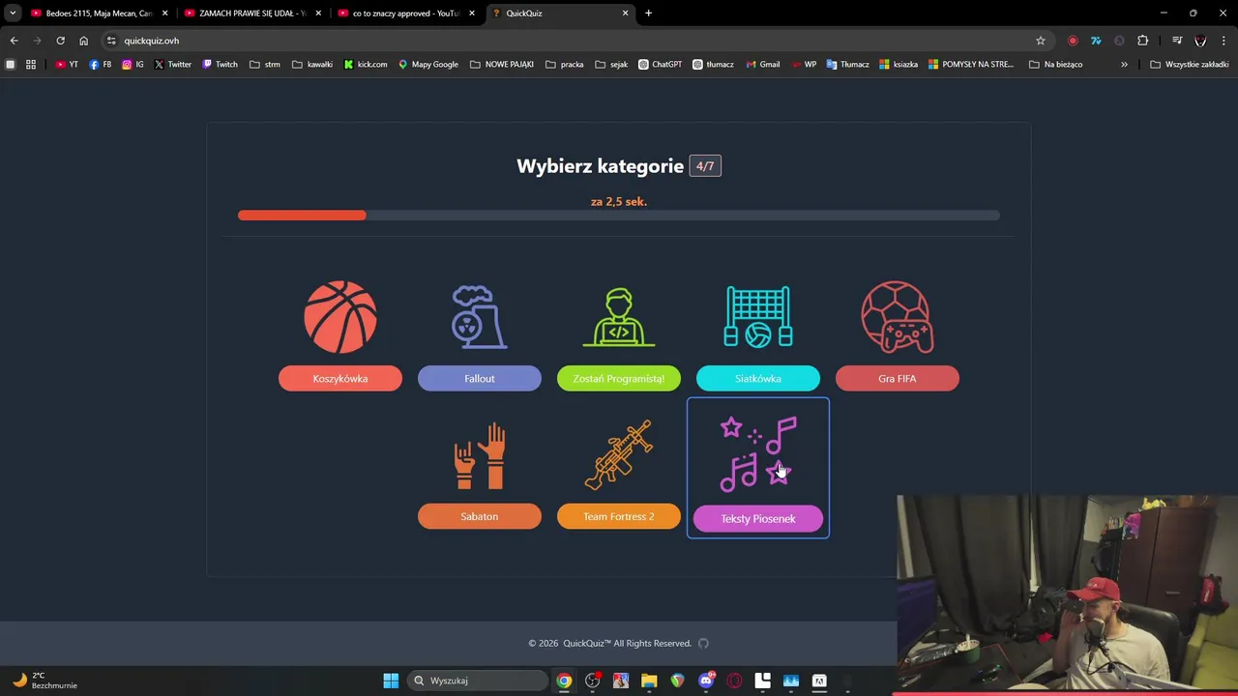
Task: Go to the browser home page
Action: [x=83, y=41]
